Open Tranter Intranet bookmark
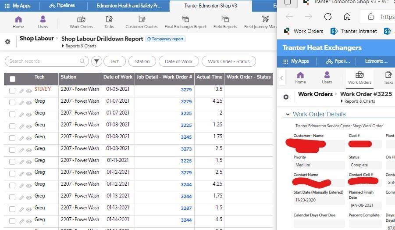 (x=354, y=31)
